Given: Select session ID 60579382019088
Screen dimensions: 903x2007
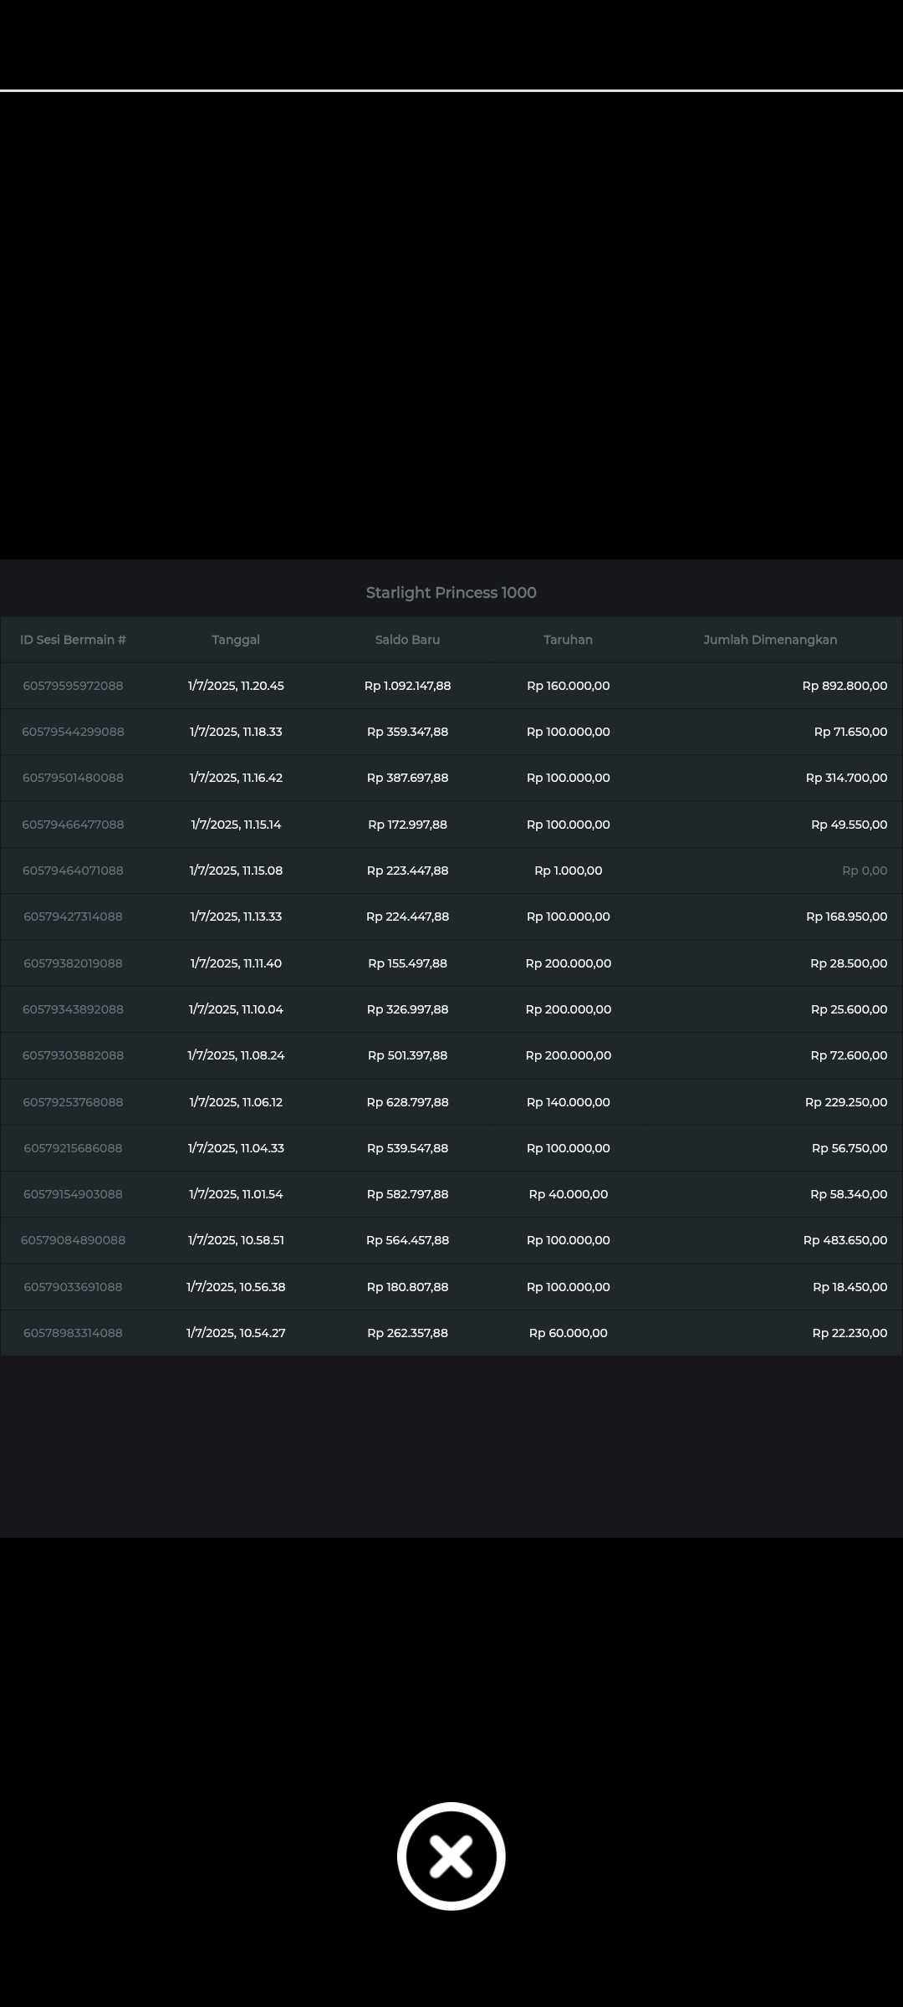Looking at the screenshot, I should pos(73,963).
